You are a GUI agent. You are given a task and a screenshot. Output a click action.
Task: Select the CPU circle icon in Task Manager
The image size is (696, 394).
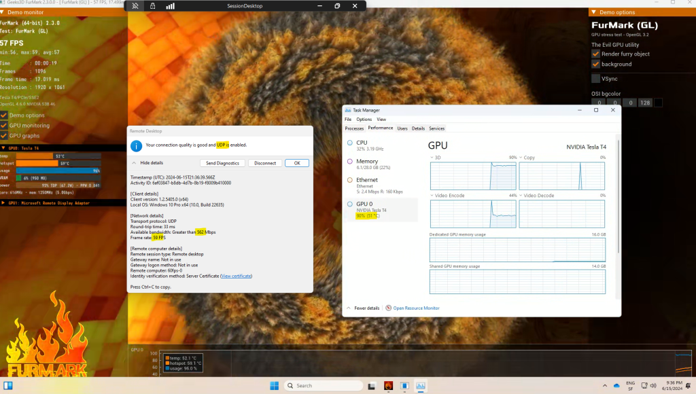(350, 143)
